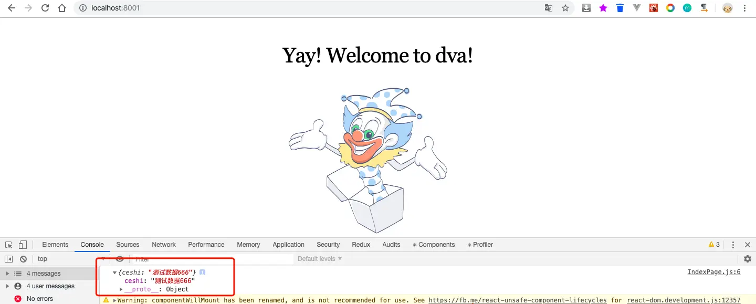Expand the __proto__ Object entry
This screenshot has width=756, height=304.
tap(121, 289)
